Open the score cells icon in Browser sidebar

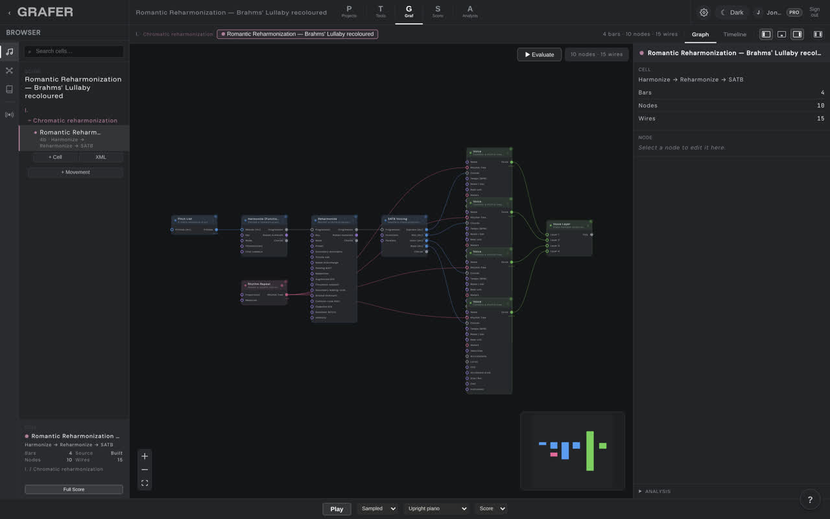[9, 51]
